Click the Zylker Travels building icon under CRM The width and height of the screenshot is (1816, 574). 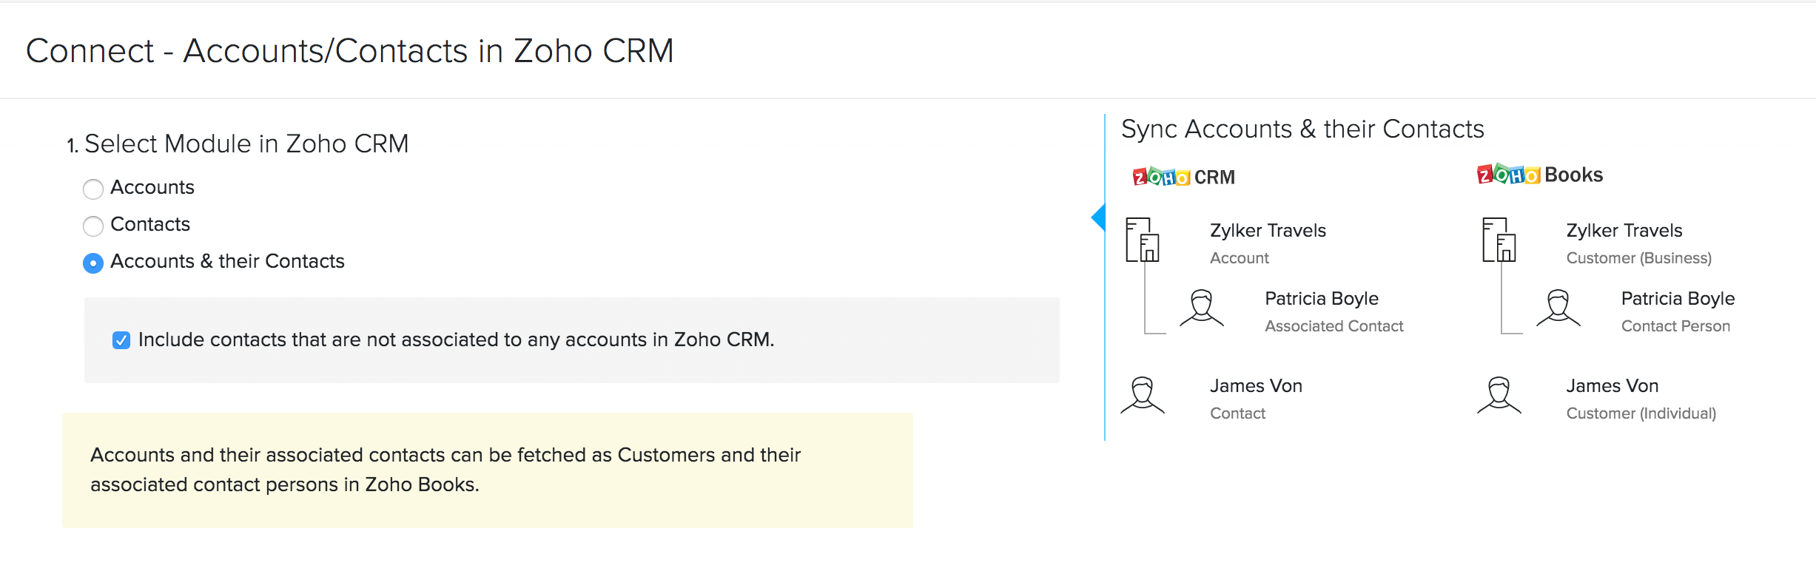1142,240
